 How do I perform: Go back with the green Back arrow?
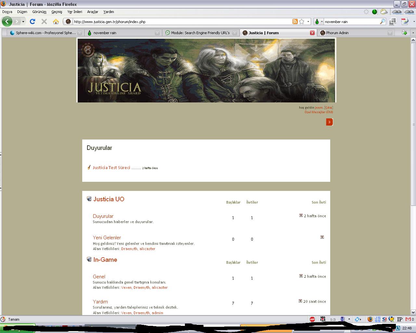(x=7, y=21)
